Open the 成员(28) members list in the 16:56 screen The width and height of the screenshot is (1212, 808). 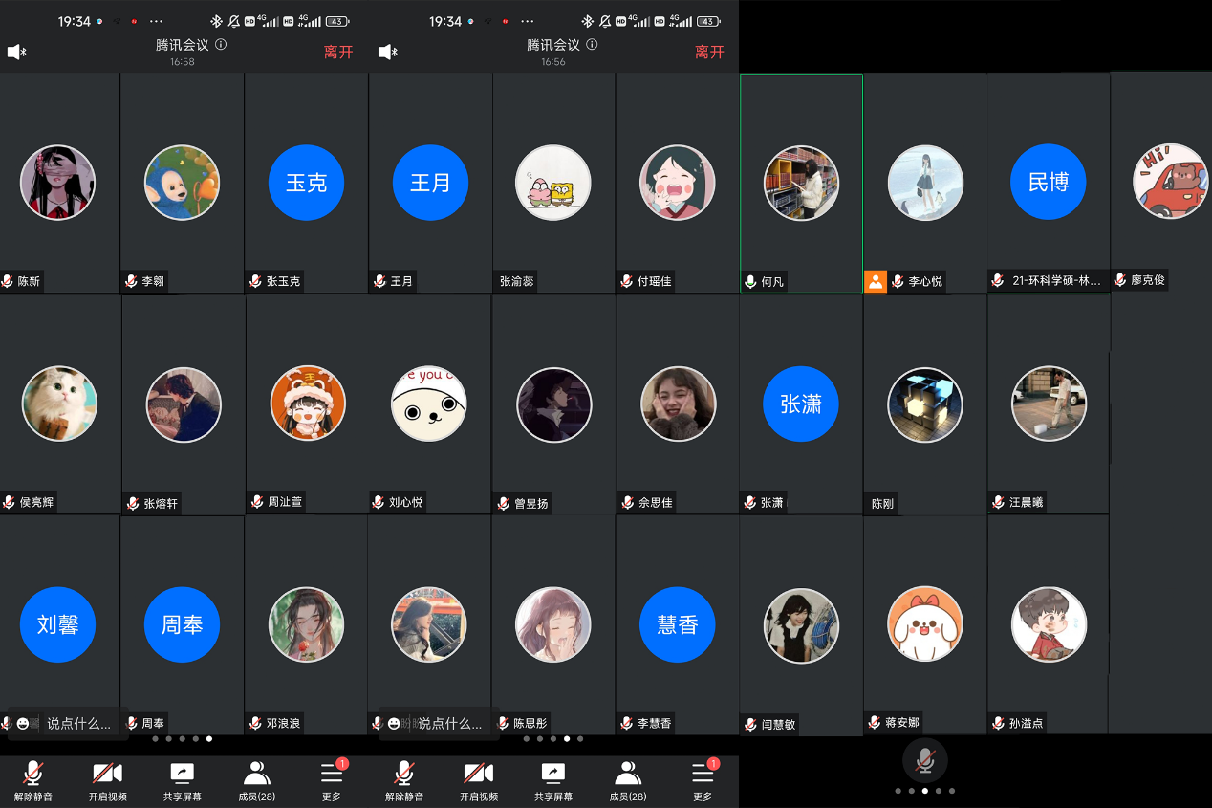[x=627, y=780]
